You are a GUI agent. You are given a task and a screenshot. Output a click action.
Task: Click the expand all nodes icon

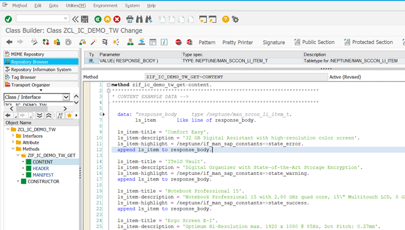pos(39,116)
